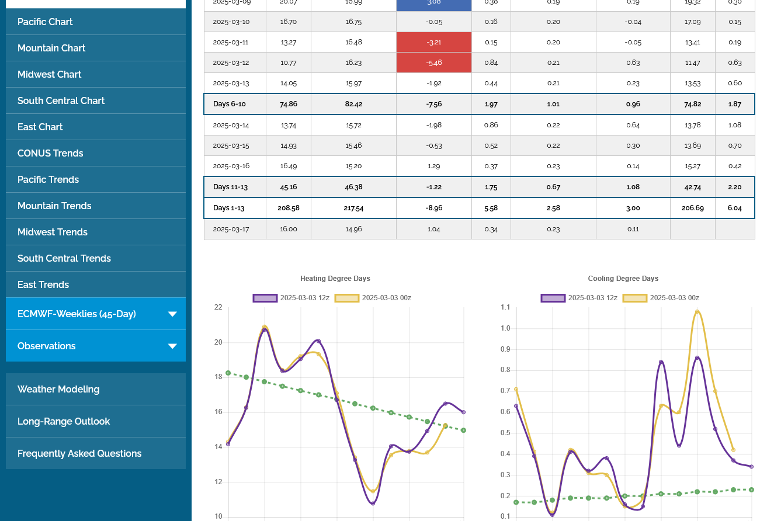Image resolution: width=767 pixels, height=521 pixels.
Task: Open CONUS Trends
Action: click(x=50, y=154)
